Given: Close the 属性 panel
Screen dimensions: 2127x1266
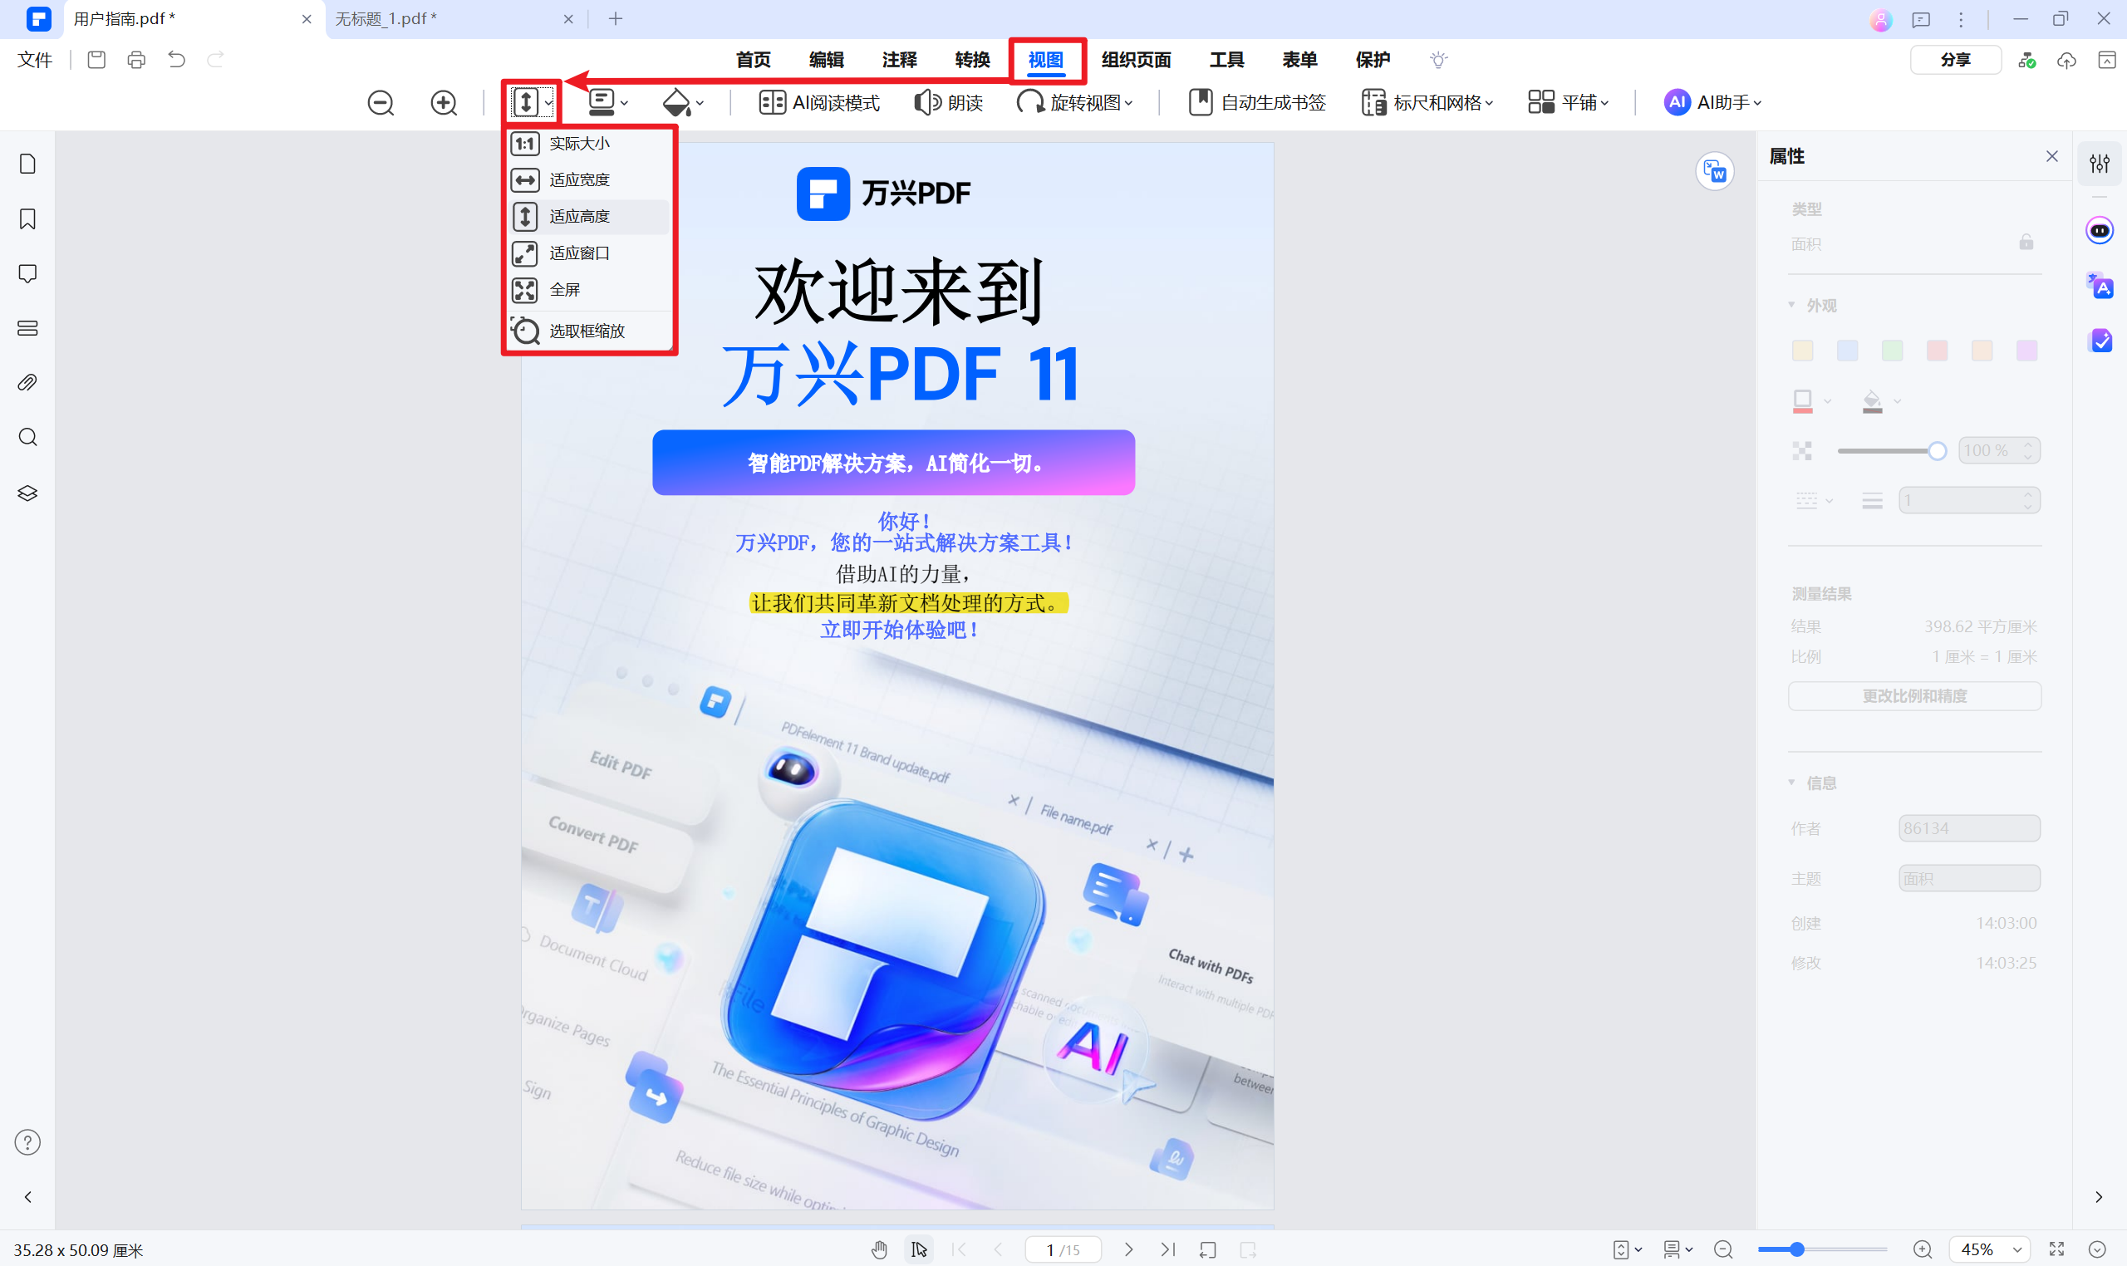Looking at the screenshot, I should 2051,156.
